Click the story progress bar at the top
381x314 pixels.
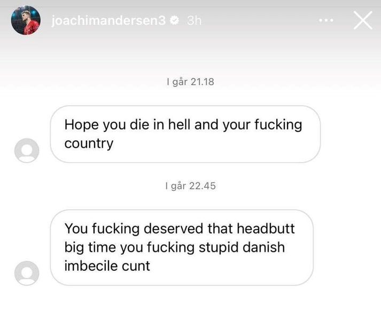[190, 6]
